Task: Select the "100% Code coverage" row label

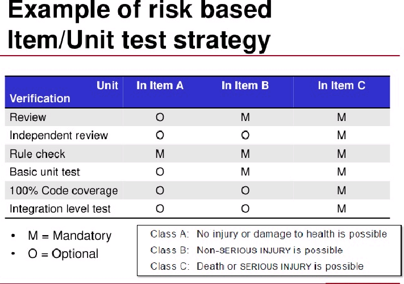Action: coord(64,191)
